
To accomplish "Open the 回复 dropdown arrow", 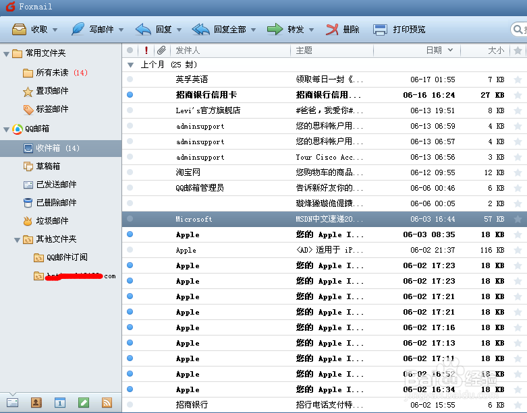I will click(x=179, y=30).
